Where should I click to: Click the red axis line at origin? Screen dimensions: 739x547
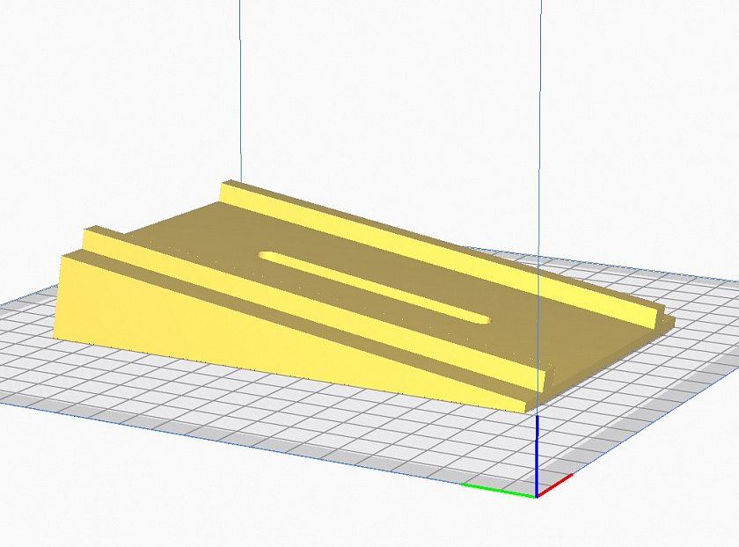(x=555, y=485)
